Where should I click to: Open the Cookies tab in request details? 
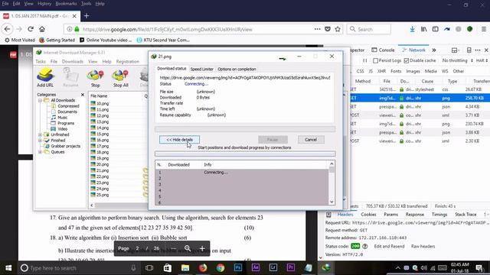pos(369,215)
